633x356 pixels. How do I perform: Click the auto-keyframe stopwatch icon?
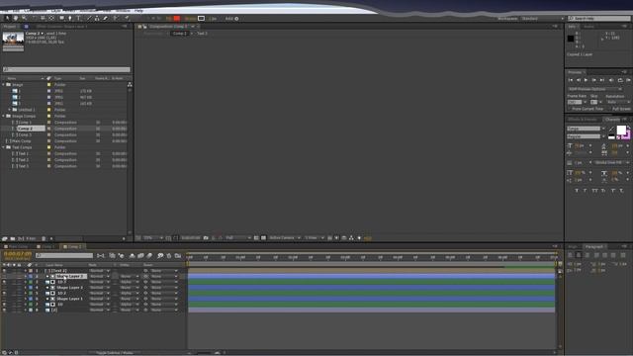click(169, 255)
